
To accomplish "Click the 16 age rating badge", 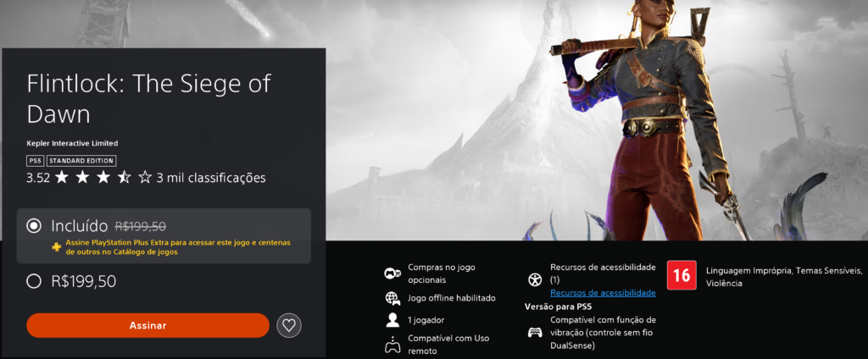I will 682,275.
